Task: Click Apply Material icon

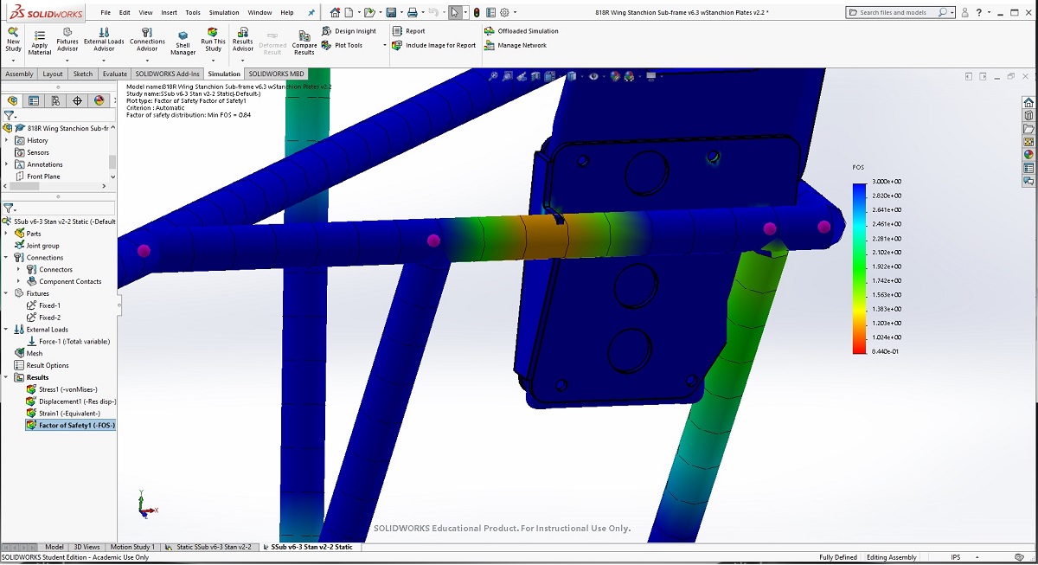Action: 40,42
